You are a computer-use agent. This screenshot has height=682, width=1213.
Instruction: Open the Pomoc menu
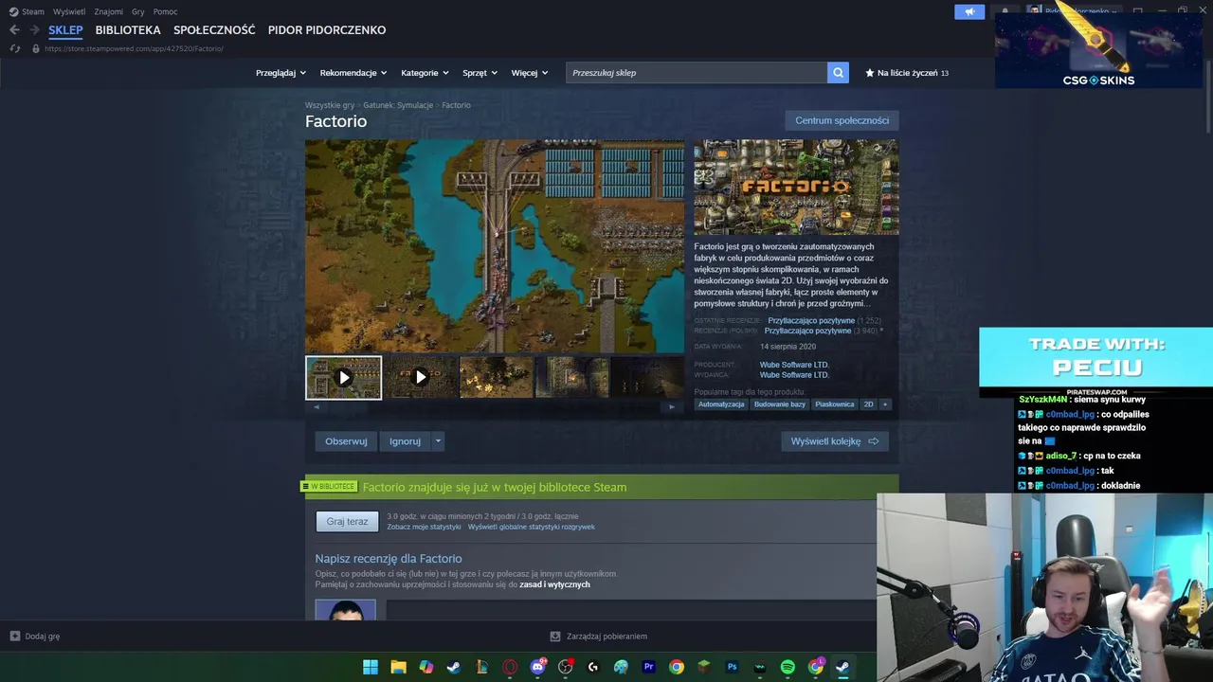(x=165, y=11)
